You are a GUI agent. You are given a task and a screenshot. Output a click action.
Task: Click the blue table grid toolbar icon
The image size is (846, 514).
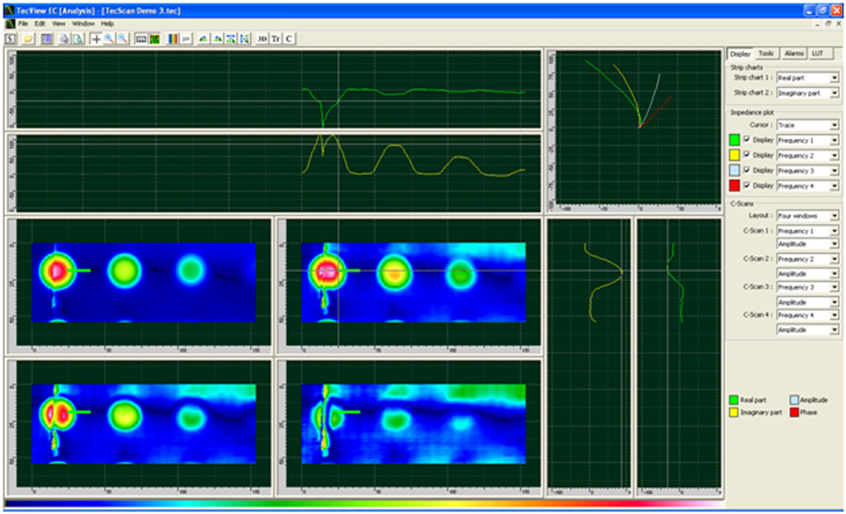47,39
